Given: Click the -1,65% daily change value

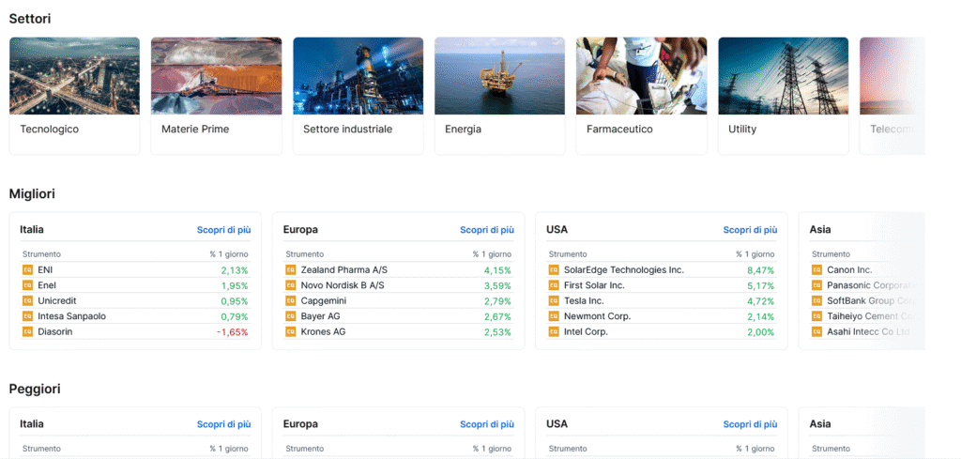Looking at the screenshot, I should coord(233,332).
